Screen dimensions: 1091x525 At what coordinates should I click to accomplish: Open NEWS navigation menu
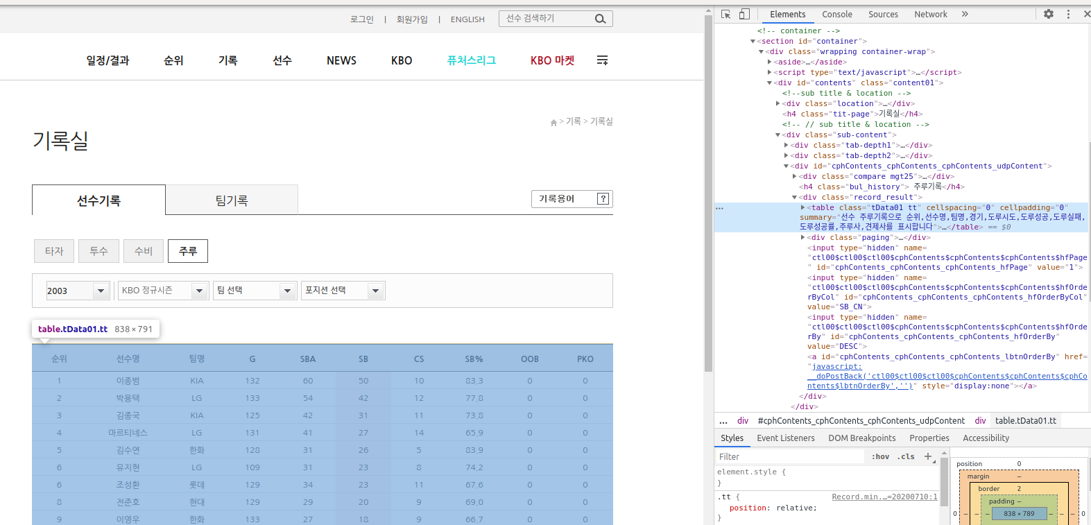click(x=341, y=60)
